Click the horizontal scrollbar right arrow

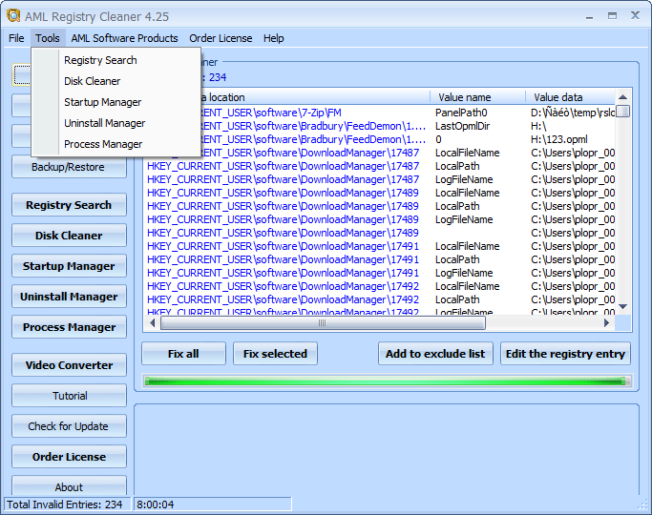click(x=607, y=322)
